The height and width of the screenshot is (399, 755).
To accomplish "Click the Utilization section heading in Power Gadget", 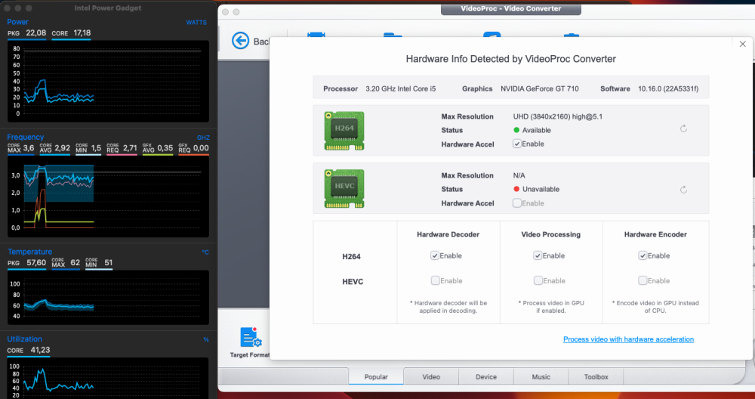I will 25,339.
